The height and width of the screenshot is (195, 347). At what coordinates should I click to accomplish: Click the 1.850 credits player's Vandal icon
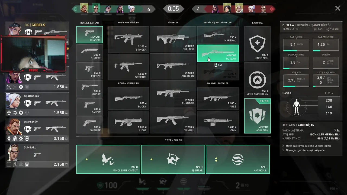[x=56, y=77]
